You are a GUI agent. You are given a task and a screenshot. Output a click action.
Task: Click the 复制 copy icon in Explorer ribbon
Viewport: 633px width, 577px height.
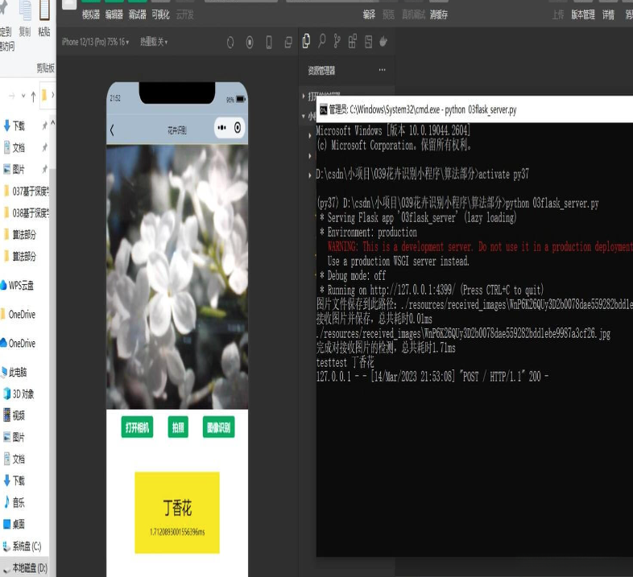pos(25,11)
